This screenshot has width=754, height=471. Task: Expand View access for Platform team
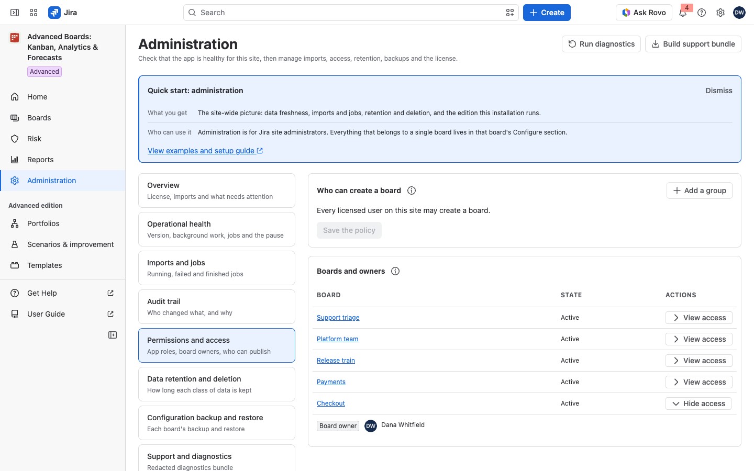pos(699,339)
